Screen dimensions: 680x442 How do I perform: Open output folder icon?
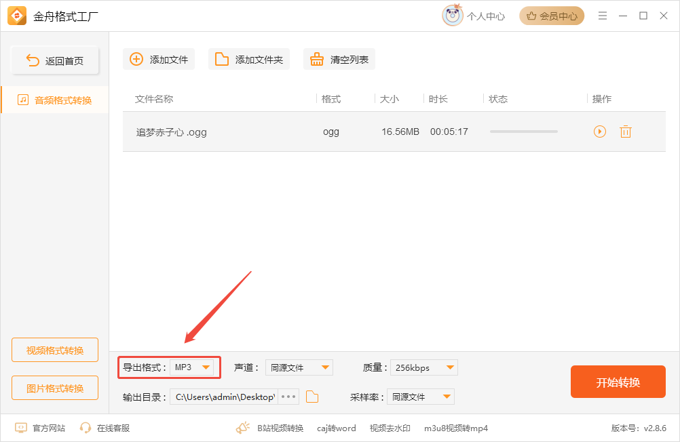point(312,397)
